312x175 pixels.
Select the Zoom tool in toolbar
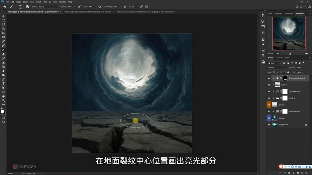(3, 101)
